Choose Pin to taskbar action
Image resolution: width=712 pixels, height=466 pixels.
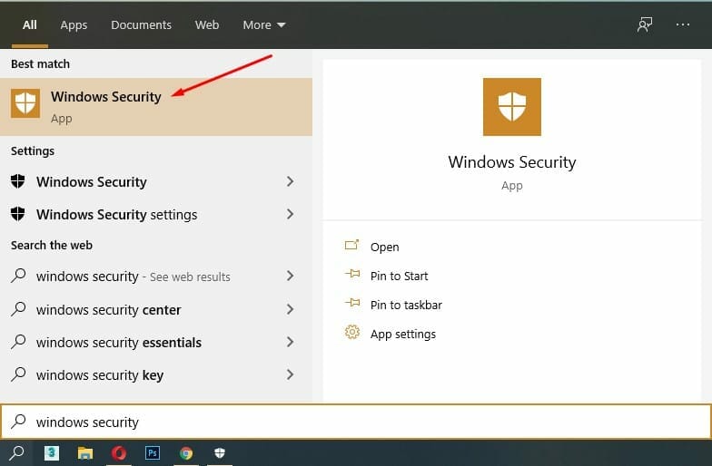406,305
